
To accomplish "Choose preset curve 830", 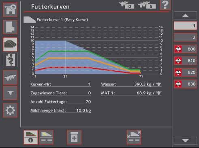I will 185,84.
